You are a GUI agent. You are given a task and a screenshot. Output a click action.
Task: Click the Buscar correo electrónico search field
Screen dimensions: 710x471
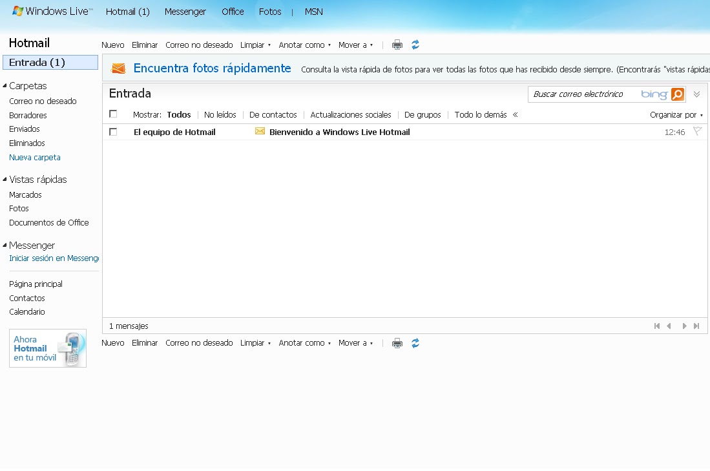point(584,94)
